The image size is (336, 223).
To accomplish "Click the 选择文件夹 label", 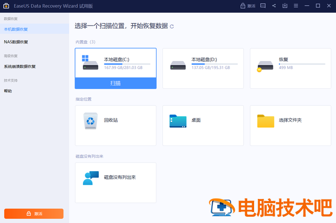I will [x=290, y=120].
